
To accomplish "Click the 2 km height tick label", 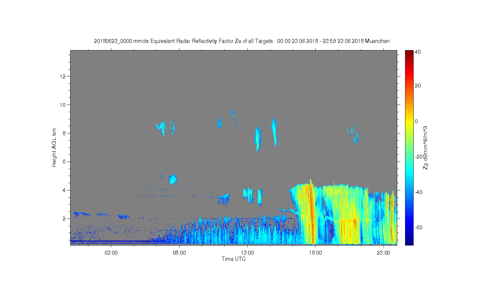I will [x=65, y=219].
